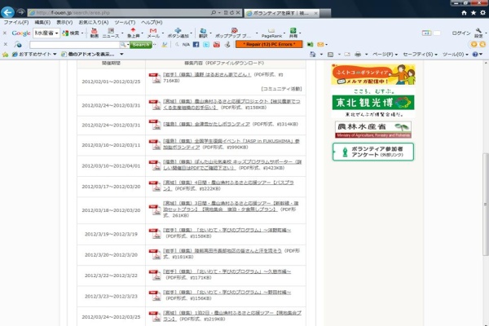Click the ポップアップ blocker icon
Image resolution: width=489 pixels, height=326 pixels.
(x=234, y=33)
